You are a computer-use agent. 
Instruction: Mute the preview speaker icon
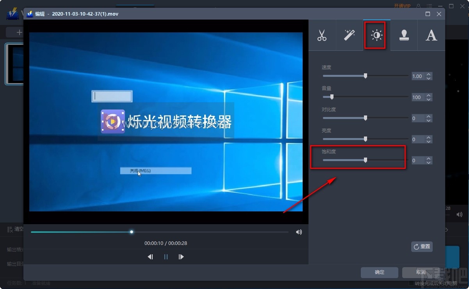299,232
